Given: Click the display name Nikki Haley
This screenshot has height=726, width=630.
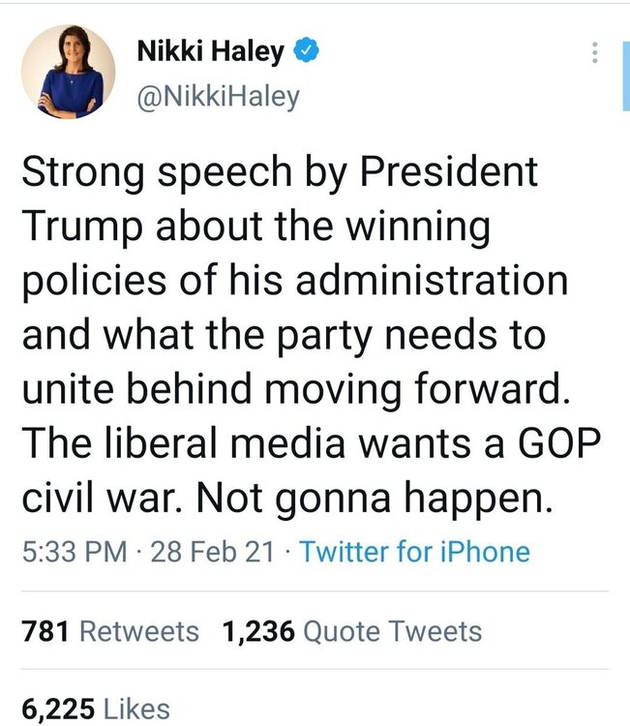Looking at the screenshot, I should [209, 52].
